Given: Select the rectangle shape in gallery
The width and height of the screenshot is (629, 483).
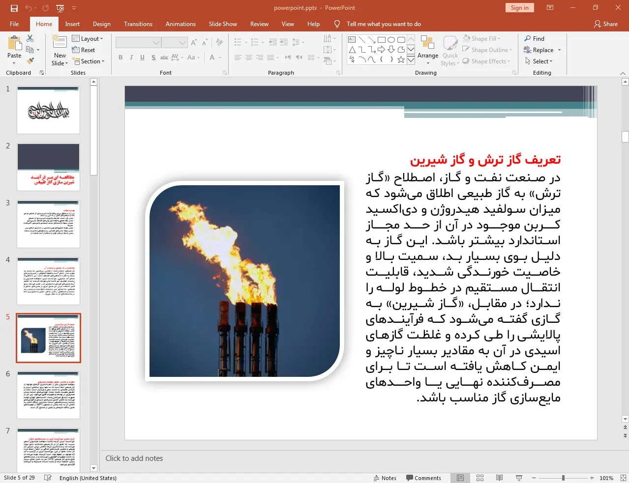Looking at the screenshot, I should coord(381,40).
